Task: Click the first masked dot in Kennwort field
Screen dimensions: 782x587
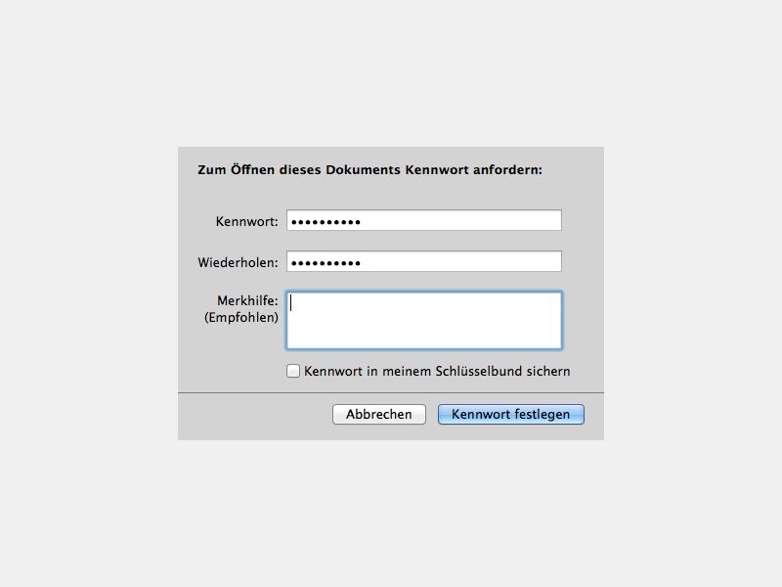Action: 294,222
